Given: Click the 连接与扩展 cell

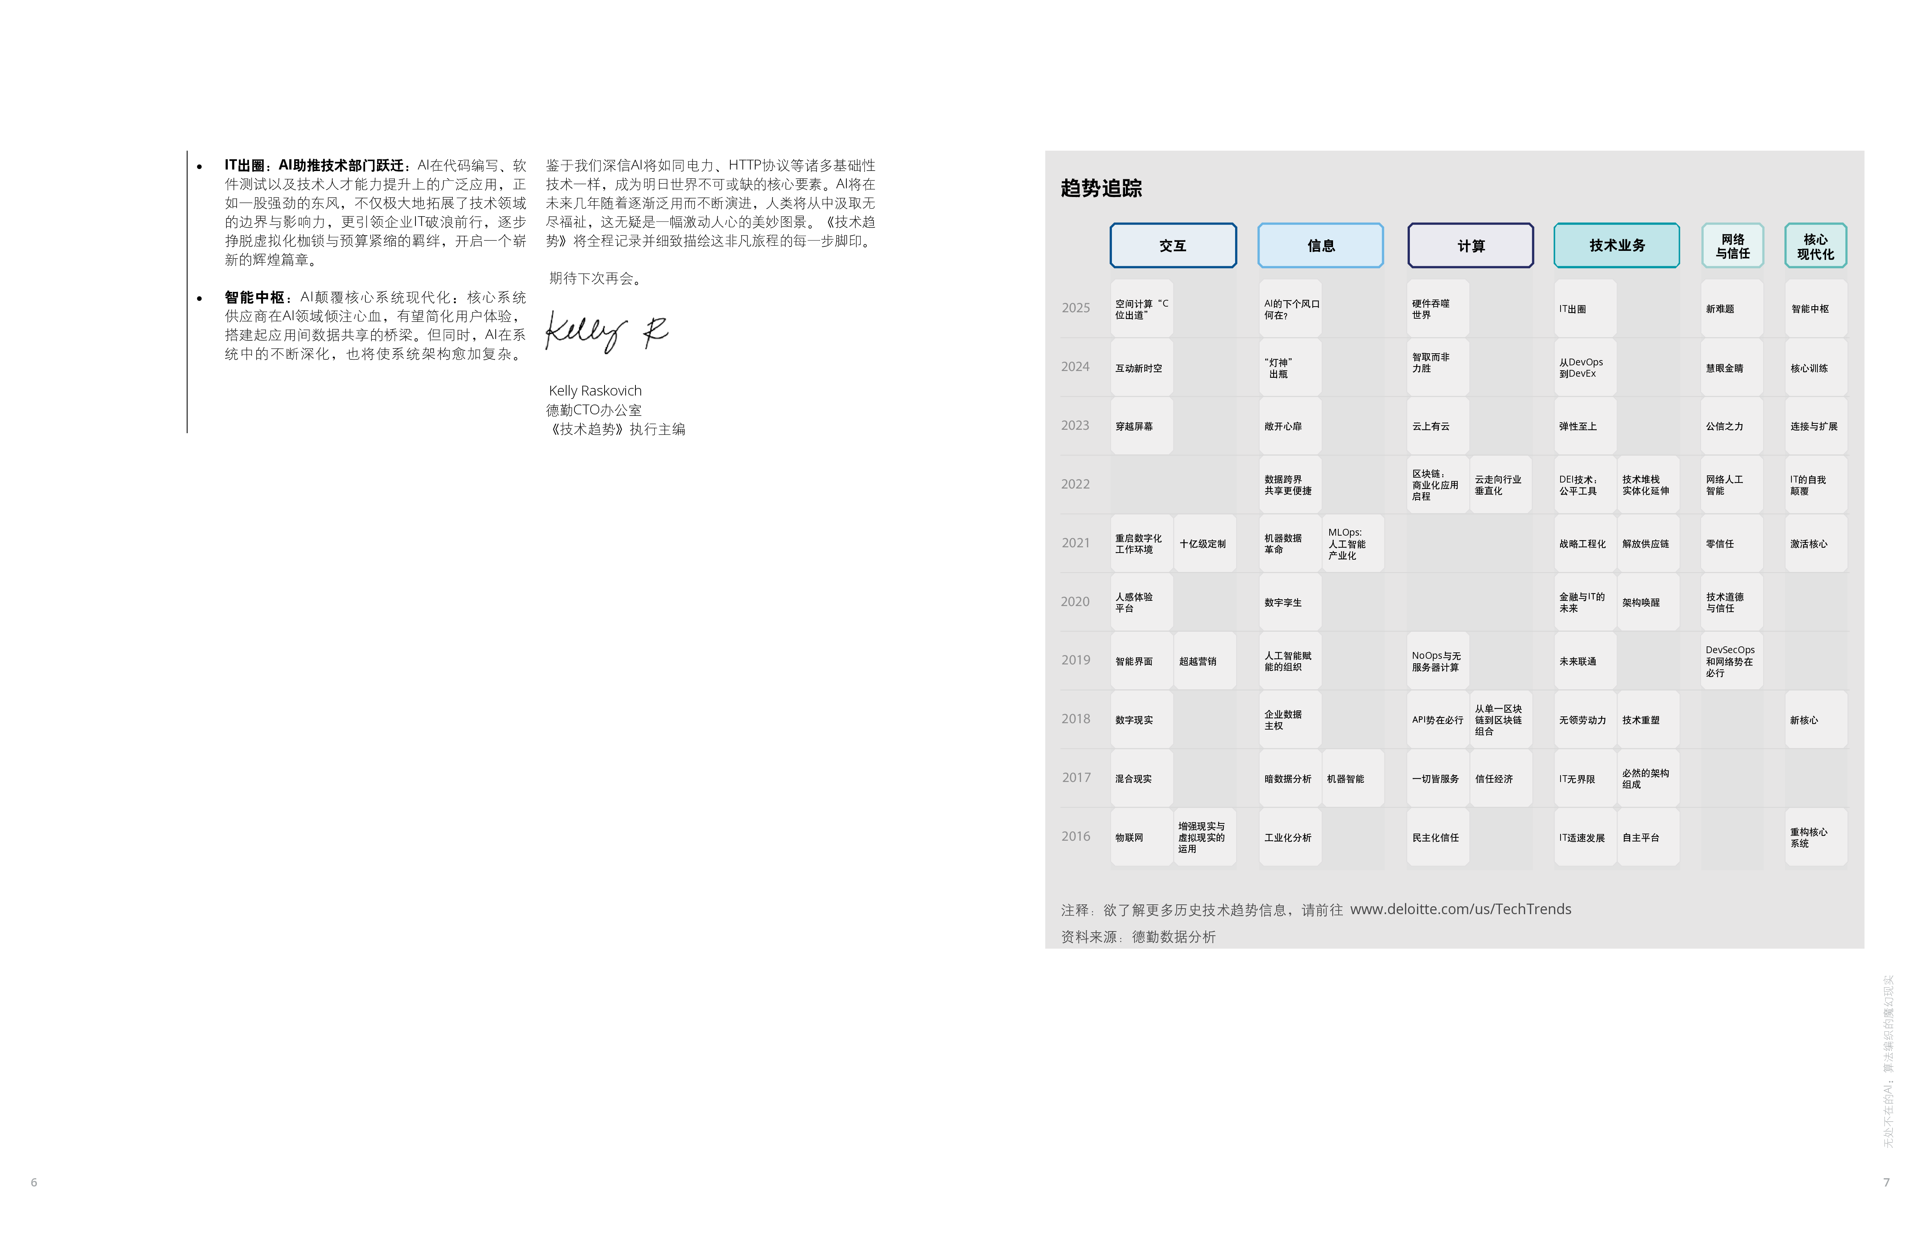Looking at the screenshot, I should 1816,425.
